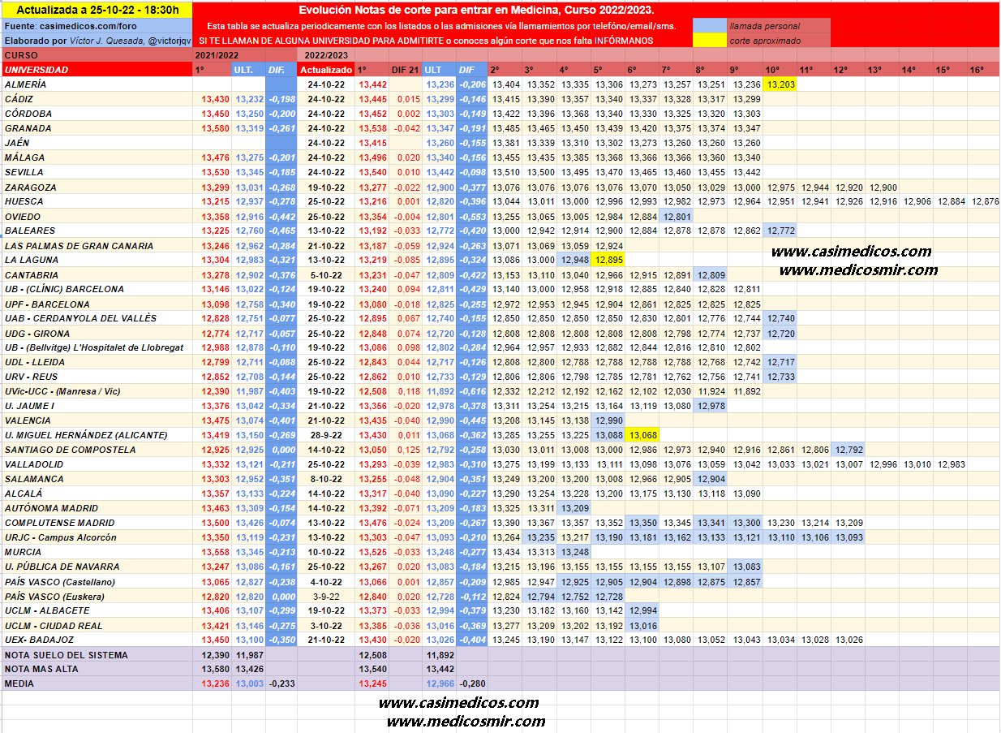The width and height of the screenshot is (1001, 733).
Task: Select the 'UCLM - ALBACETE' row label
Action: tap(97, 610)
